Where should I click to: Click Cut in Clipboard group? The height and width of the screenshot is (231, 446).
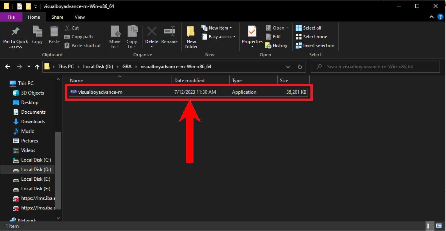72,28
